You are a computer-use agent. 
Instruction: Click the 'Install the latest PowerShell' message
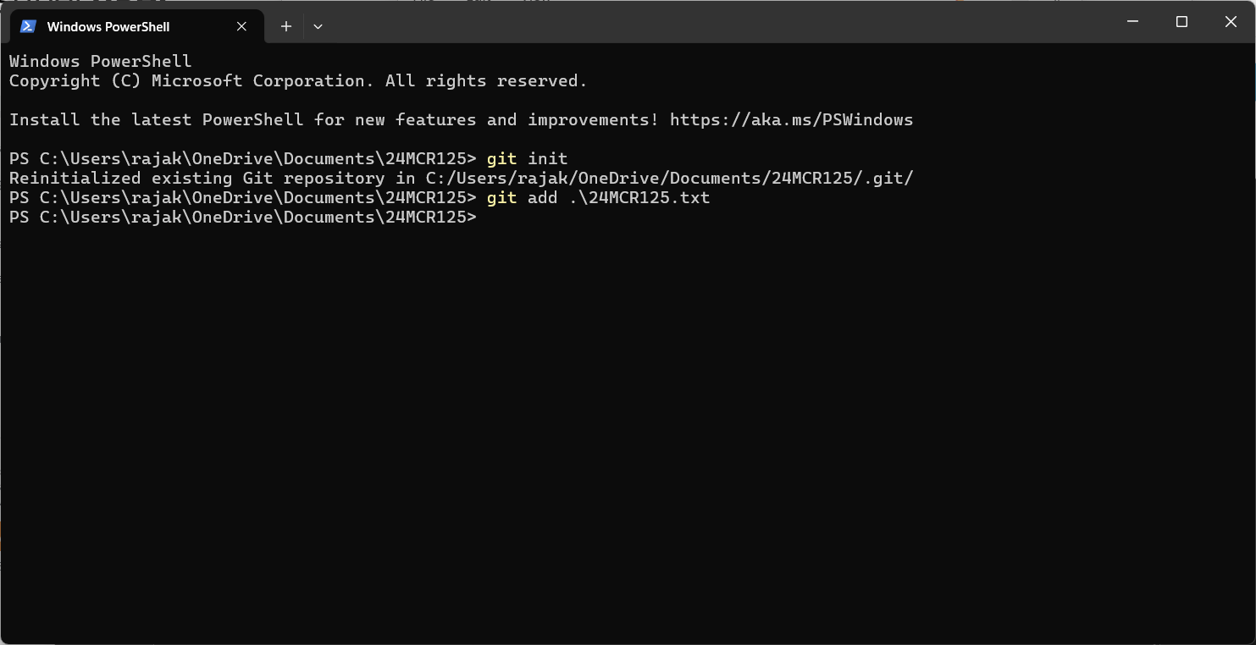[461, 120]
